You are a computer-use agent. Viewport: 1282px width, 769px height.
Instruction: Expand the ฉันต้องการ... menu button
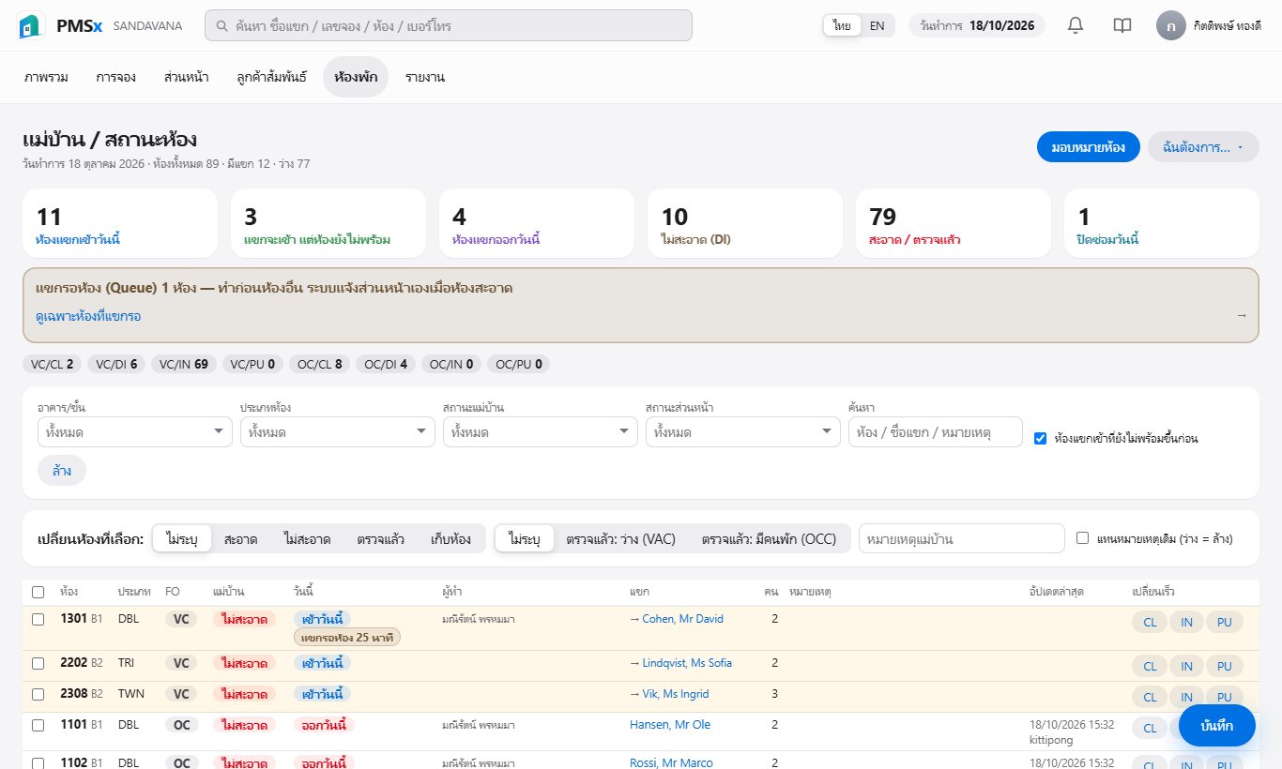point(1203,147)
